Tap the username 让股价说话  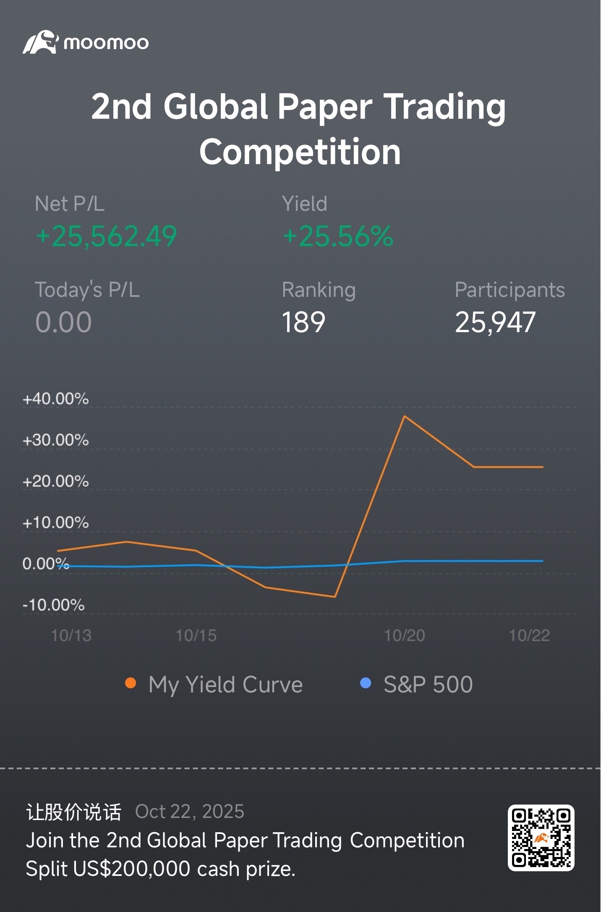(73, 812)
